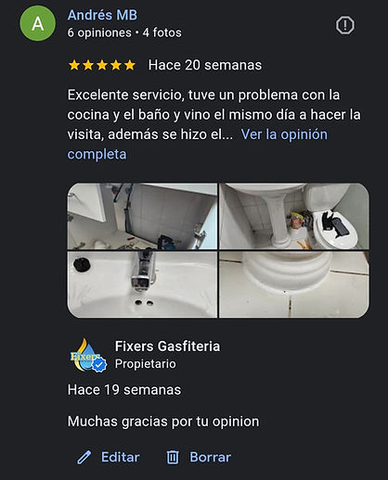Image resolution: width=388 pixels, height=480 pixels.
Task: Click the Fixers Gasfiteria owner name
Action: coord(167,347)
